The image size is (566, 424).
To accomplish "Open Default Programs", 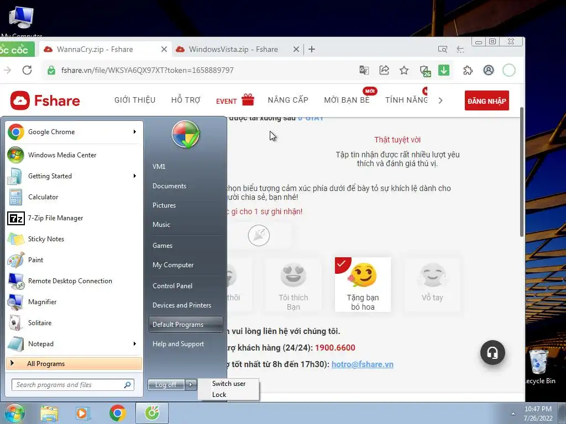I will [x=186, y=325].
